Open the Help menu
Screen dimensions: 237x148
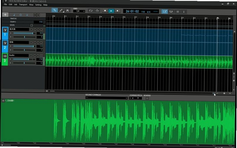[x=45, y=5]
